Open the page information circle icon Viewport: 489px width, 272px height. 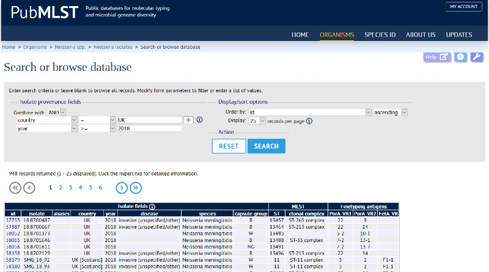click(x=460, y=57)
